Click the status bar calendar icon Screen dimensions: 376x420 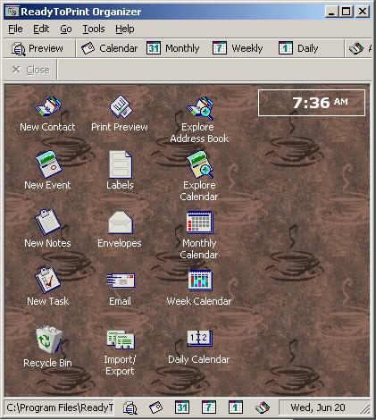coord(155,407)
